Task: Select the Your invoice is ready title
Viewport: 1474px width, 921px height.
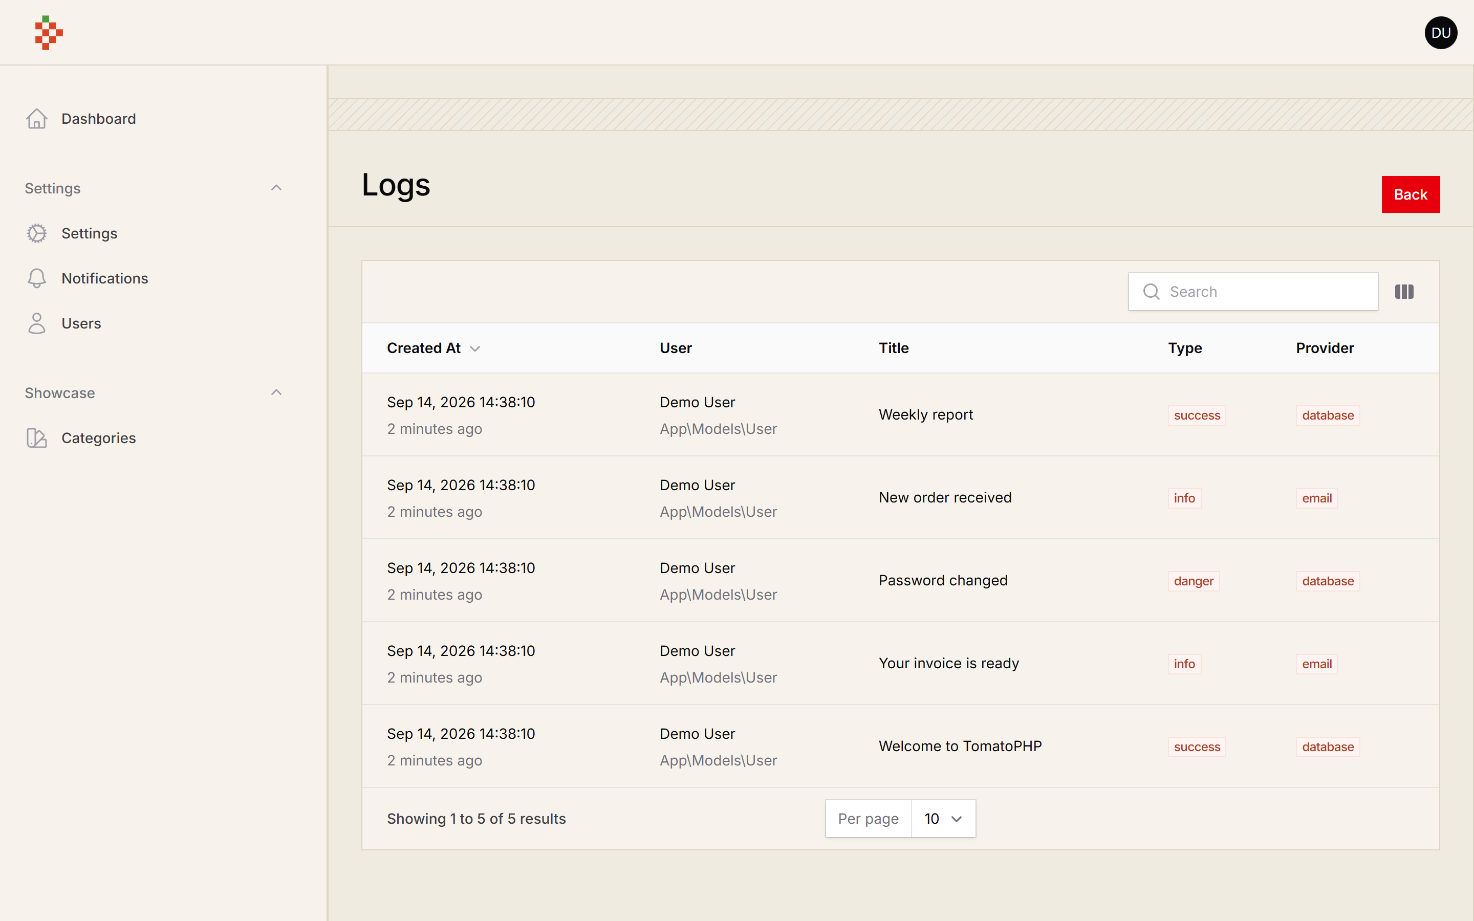Action: [948, 663]
